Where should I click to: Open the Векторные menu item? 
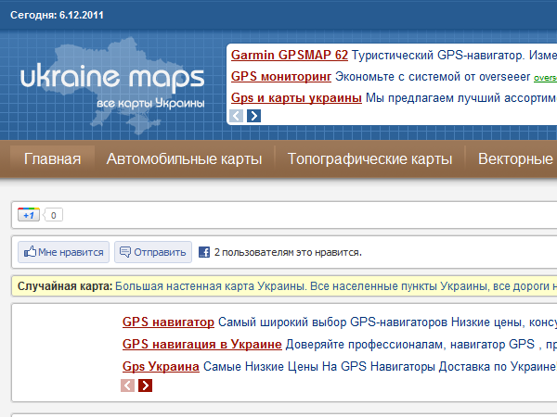(515, 158)
